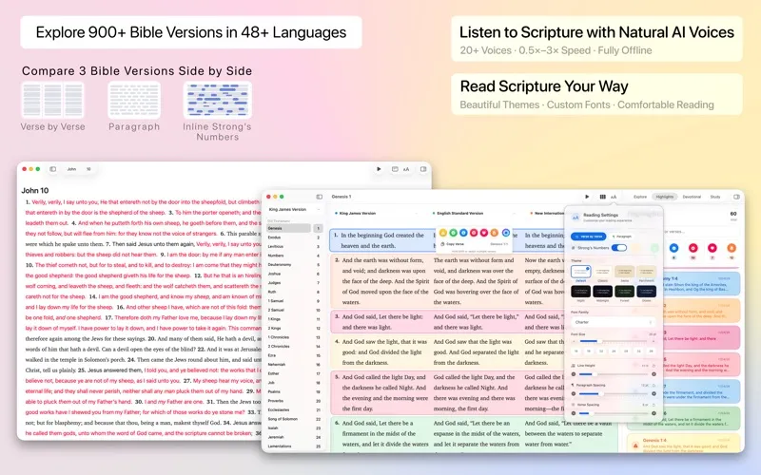Select Verse by Verse reading mode

(588, 237)
